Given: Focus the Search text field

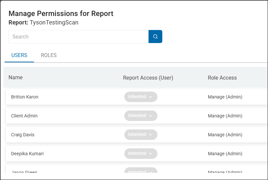Looking at the screenshot, I should click(79, 37).
